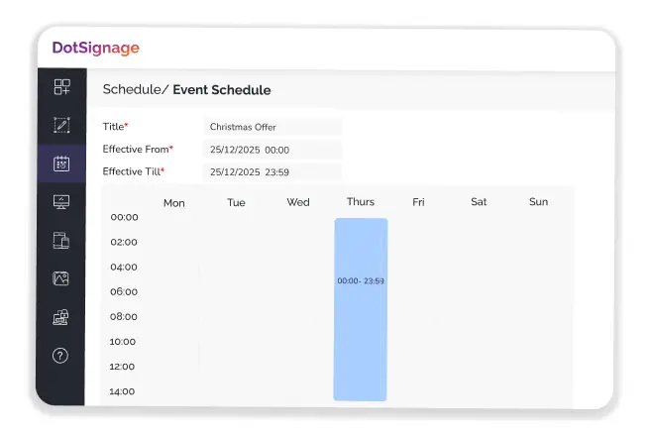Click the Schedule breadcrumb link
This screenshot has height=435, width=651.
132,89
